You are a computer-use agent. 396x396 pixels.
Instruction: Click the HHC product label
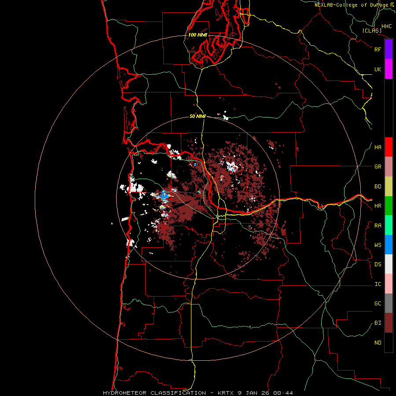[386, 26]
